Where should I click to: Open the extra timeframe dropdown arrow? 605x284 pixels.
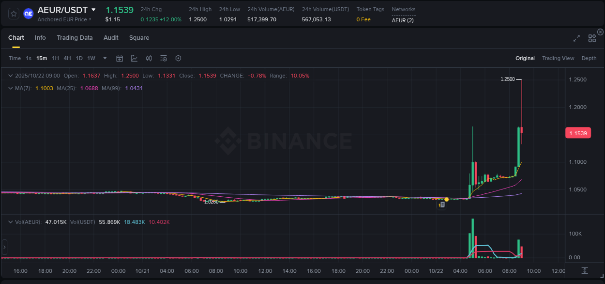point(105,58)
